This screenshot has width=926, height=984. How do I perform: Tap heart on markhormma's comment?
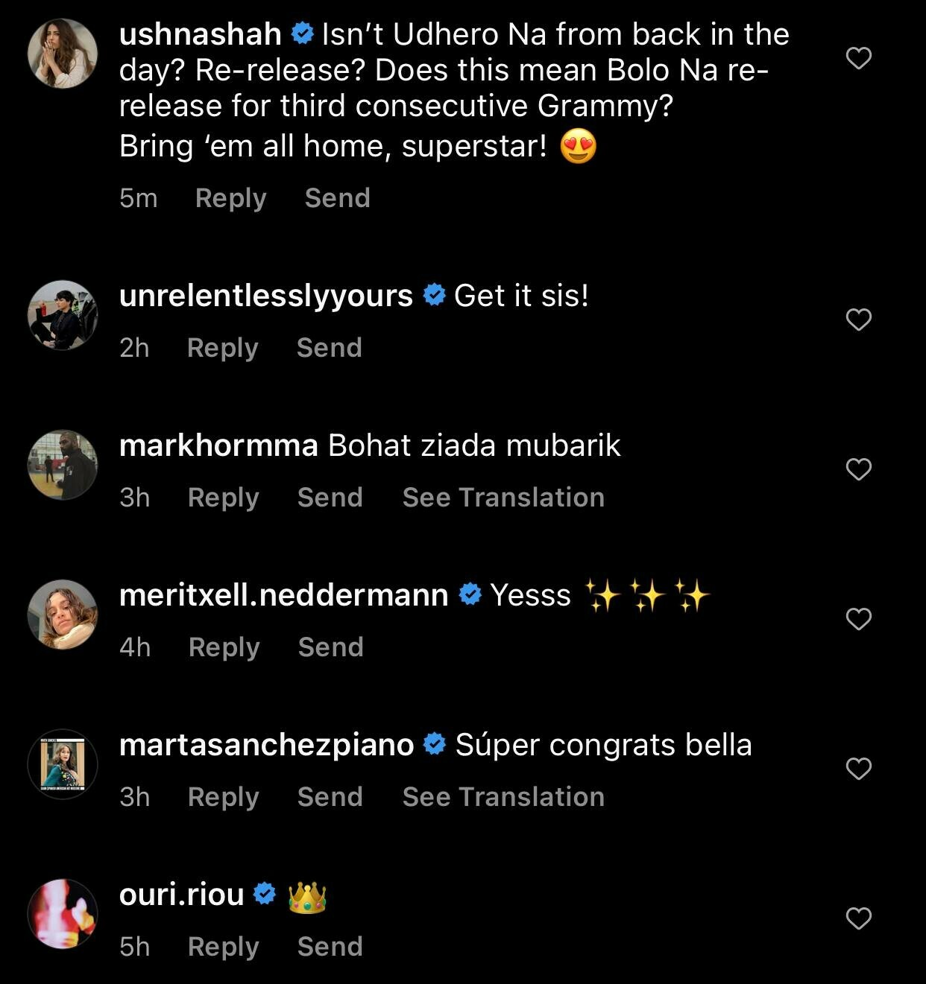(859, 469)
